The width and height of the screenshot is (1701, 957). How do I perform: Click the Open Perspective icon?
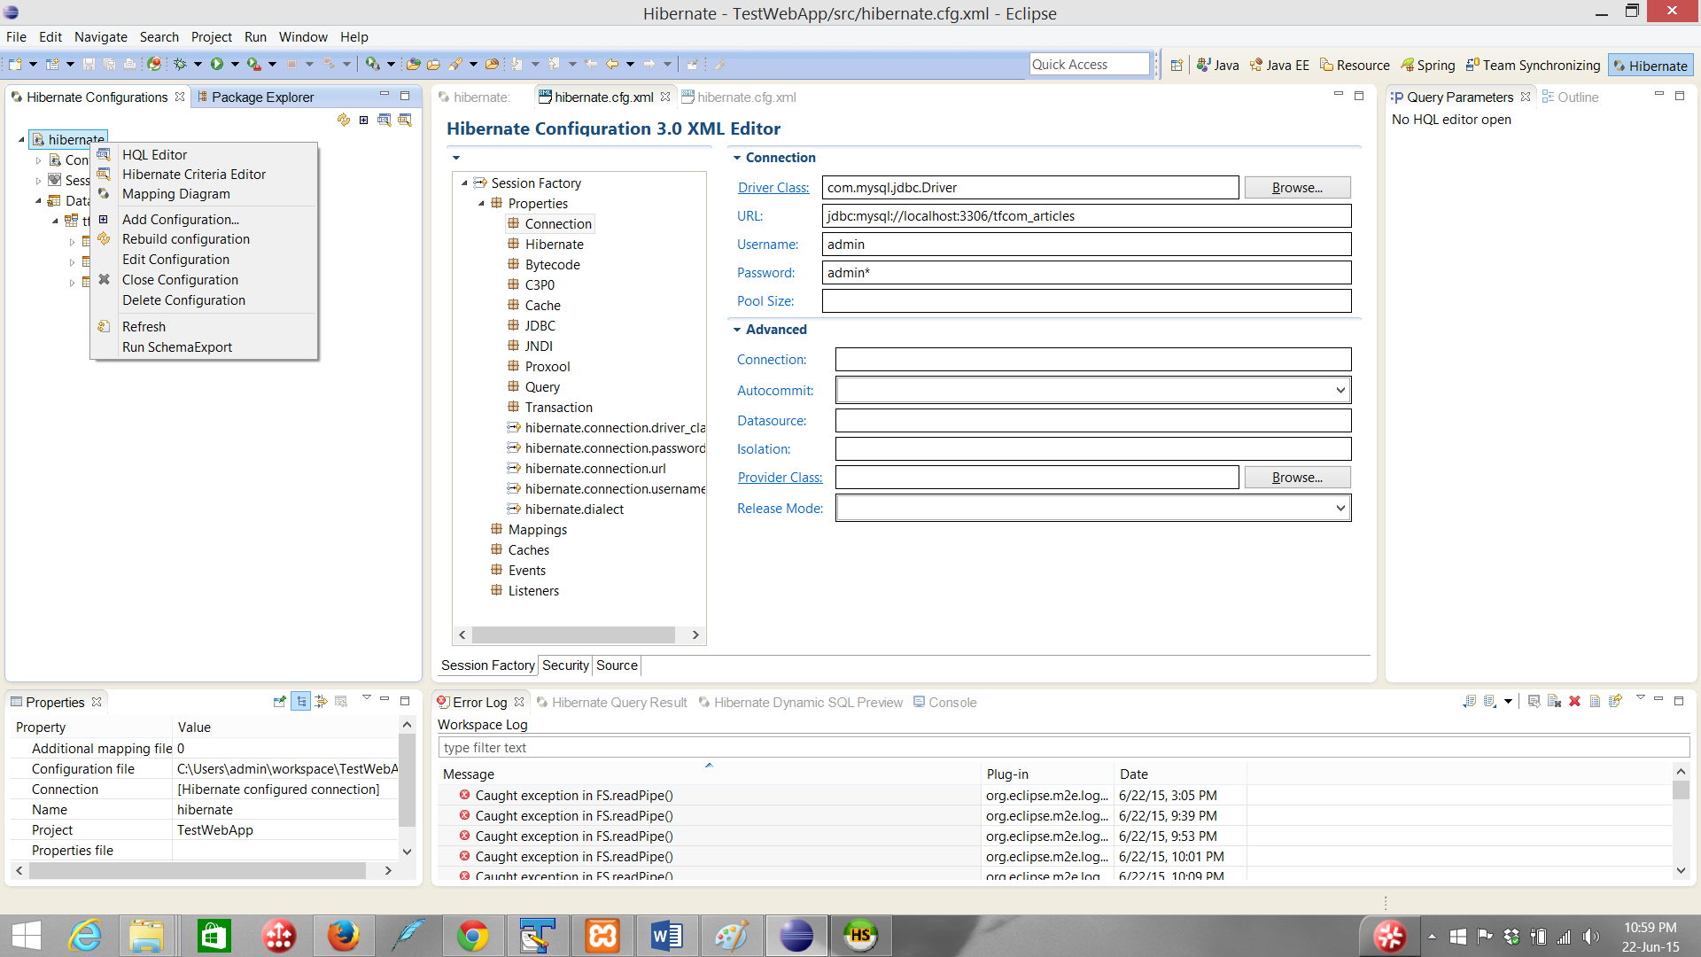pyautogui.click(x=1177, y=65)
